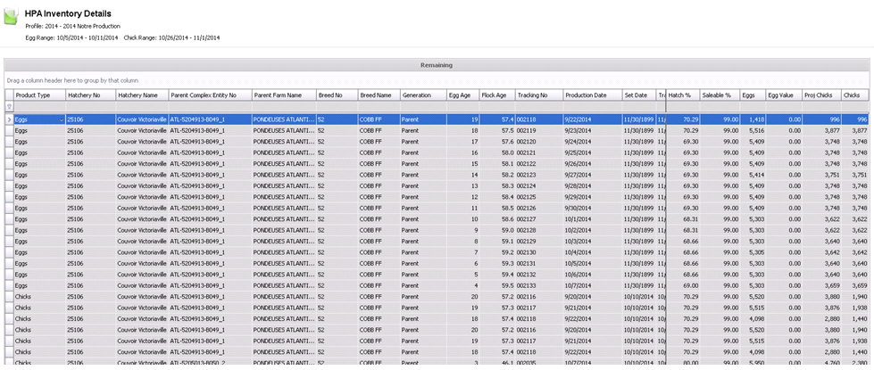The image size is (874, 370).
Task: Click the Generation column header
Action: click(424, 95)
